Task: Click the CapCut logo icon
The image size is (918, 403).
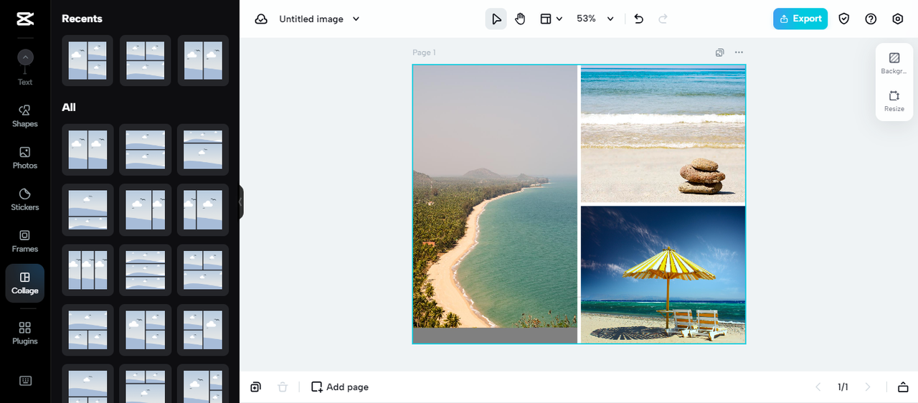Action: click(25, 19)
